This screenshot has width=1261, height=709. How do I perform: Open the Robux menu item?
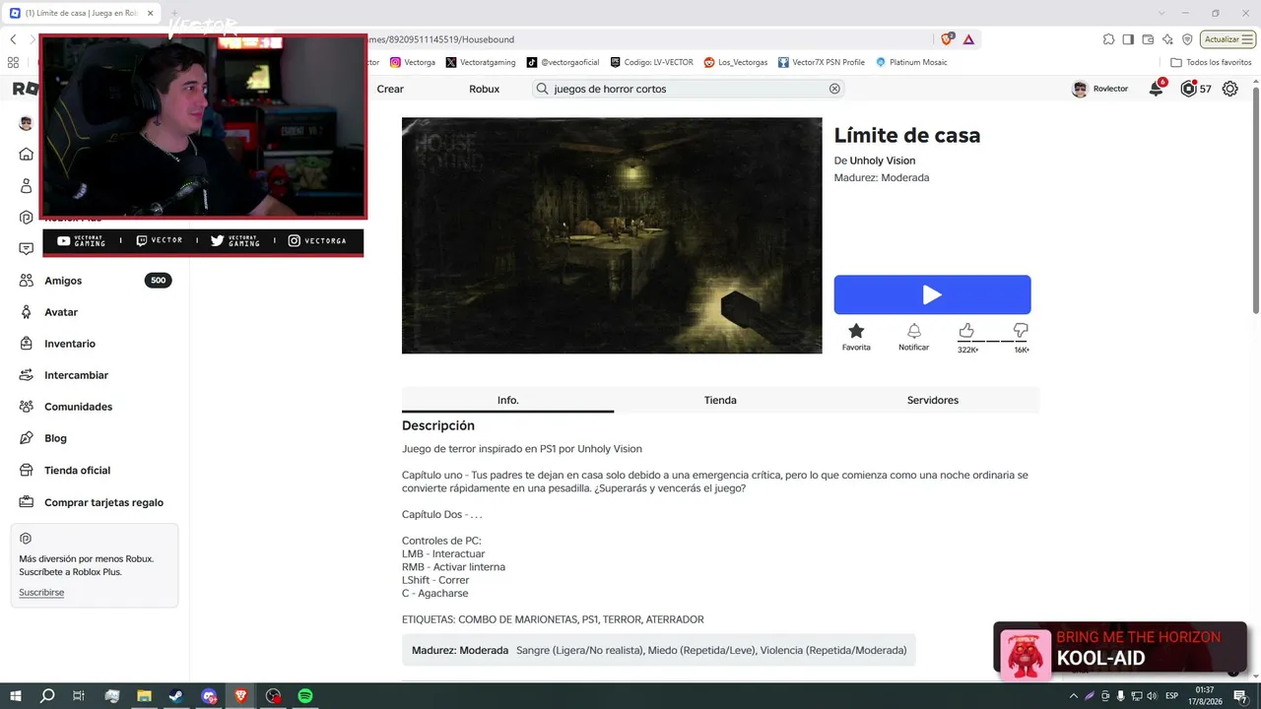click(x=484, y=89)
